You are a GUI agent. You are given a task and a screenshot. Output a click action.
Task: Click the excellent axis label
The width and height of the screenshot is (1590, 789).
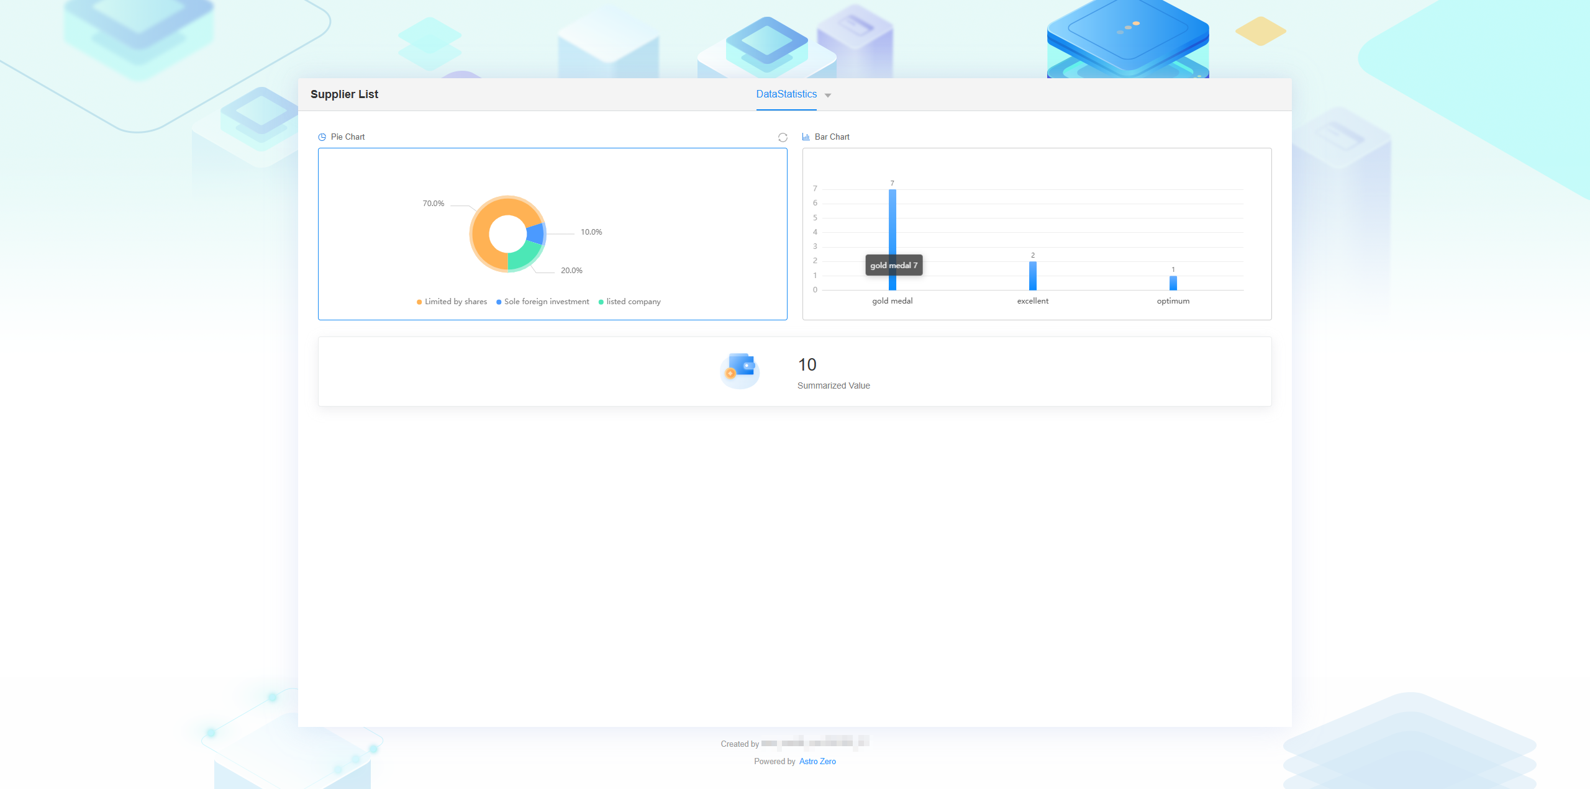1033,301
